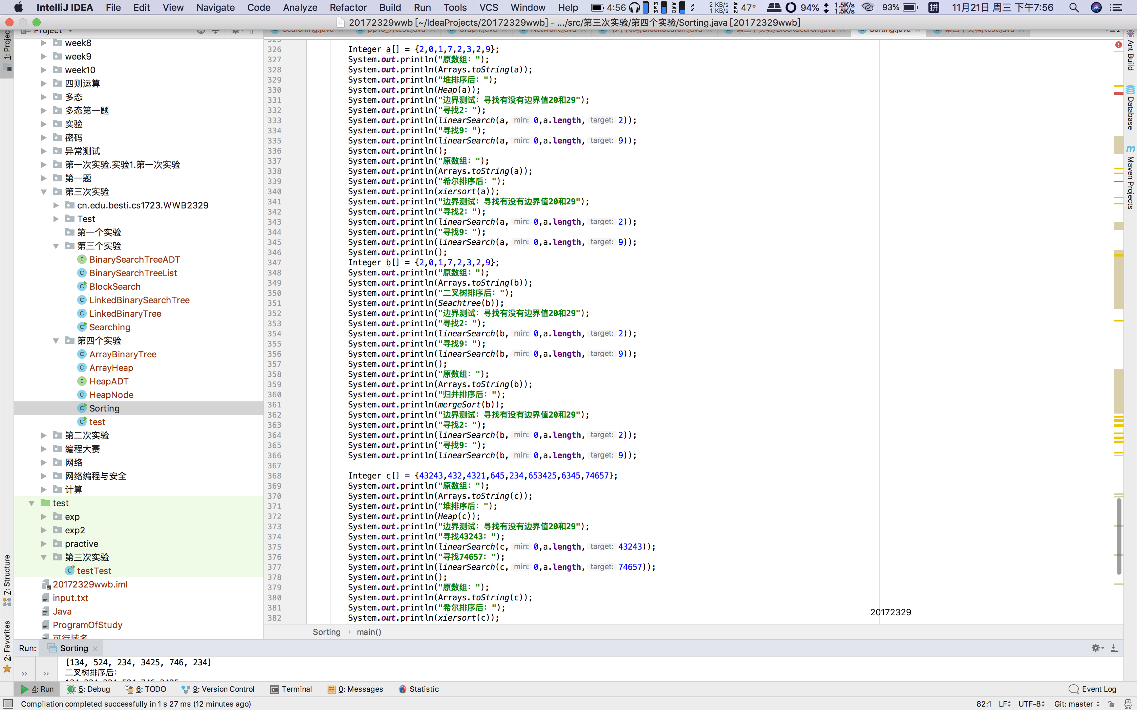Click the tool window toggle icon in the status bar corner

click(x=8, y=704)
